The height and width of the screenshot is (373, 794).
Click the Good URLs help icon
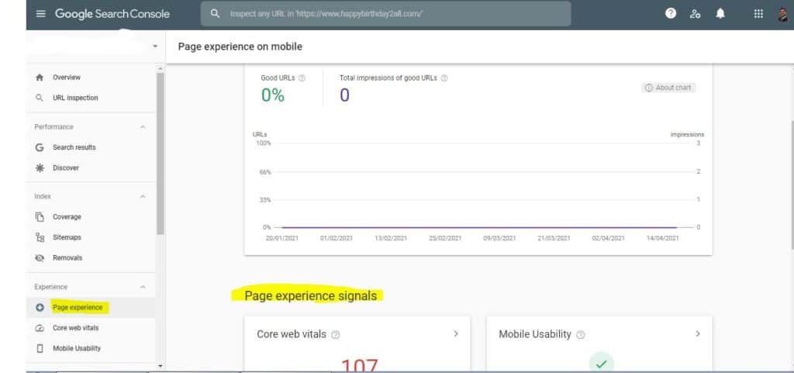[x=302, y=78]
